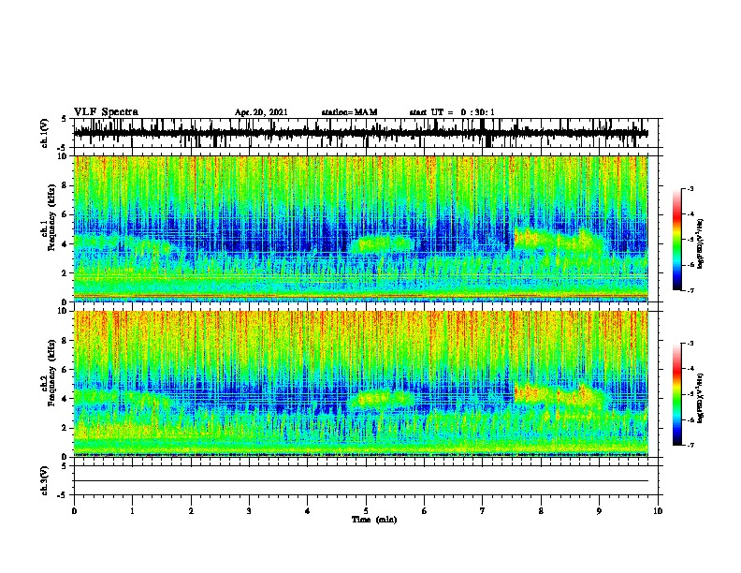Click the "station=MAM" header label

(x=349, y=112)
